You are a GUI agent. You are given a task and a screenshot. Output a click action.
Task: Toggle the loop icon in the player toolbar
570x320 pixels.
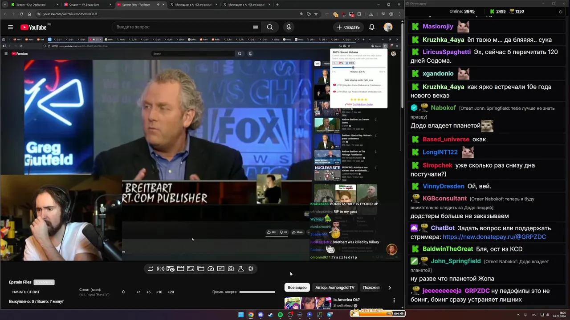coord(151,269)
